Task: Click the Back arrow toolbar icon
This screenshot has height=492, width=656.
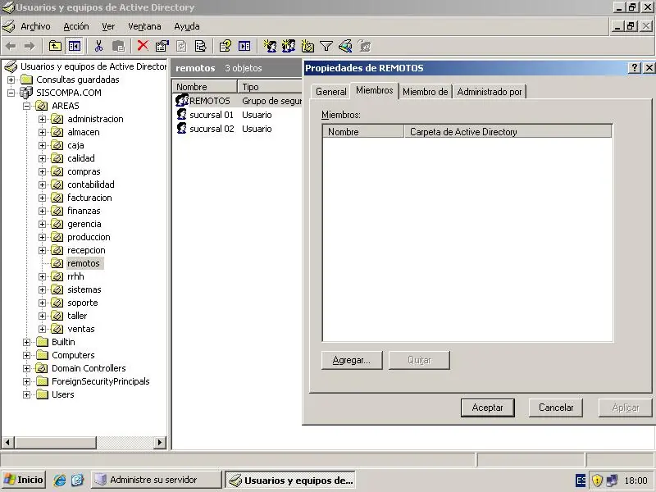Action: click(x=11, y=46)
